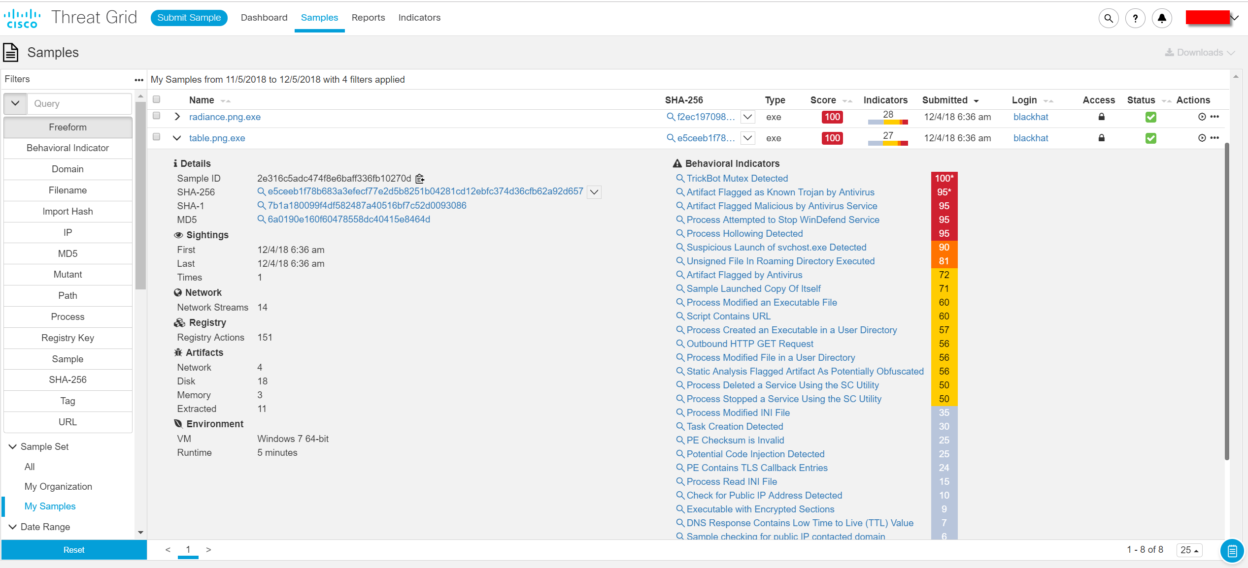1248x568 pixels.
Task: Switch to the Dashboard tab
Action: coord(264,18)
